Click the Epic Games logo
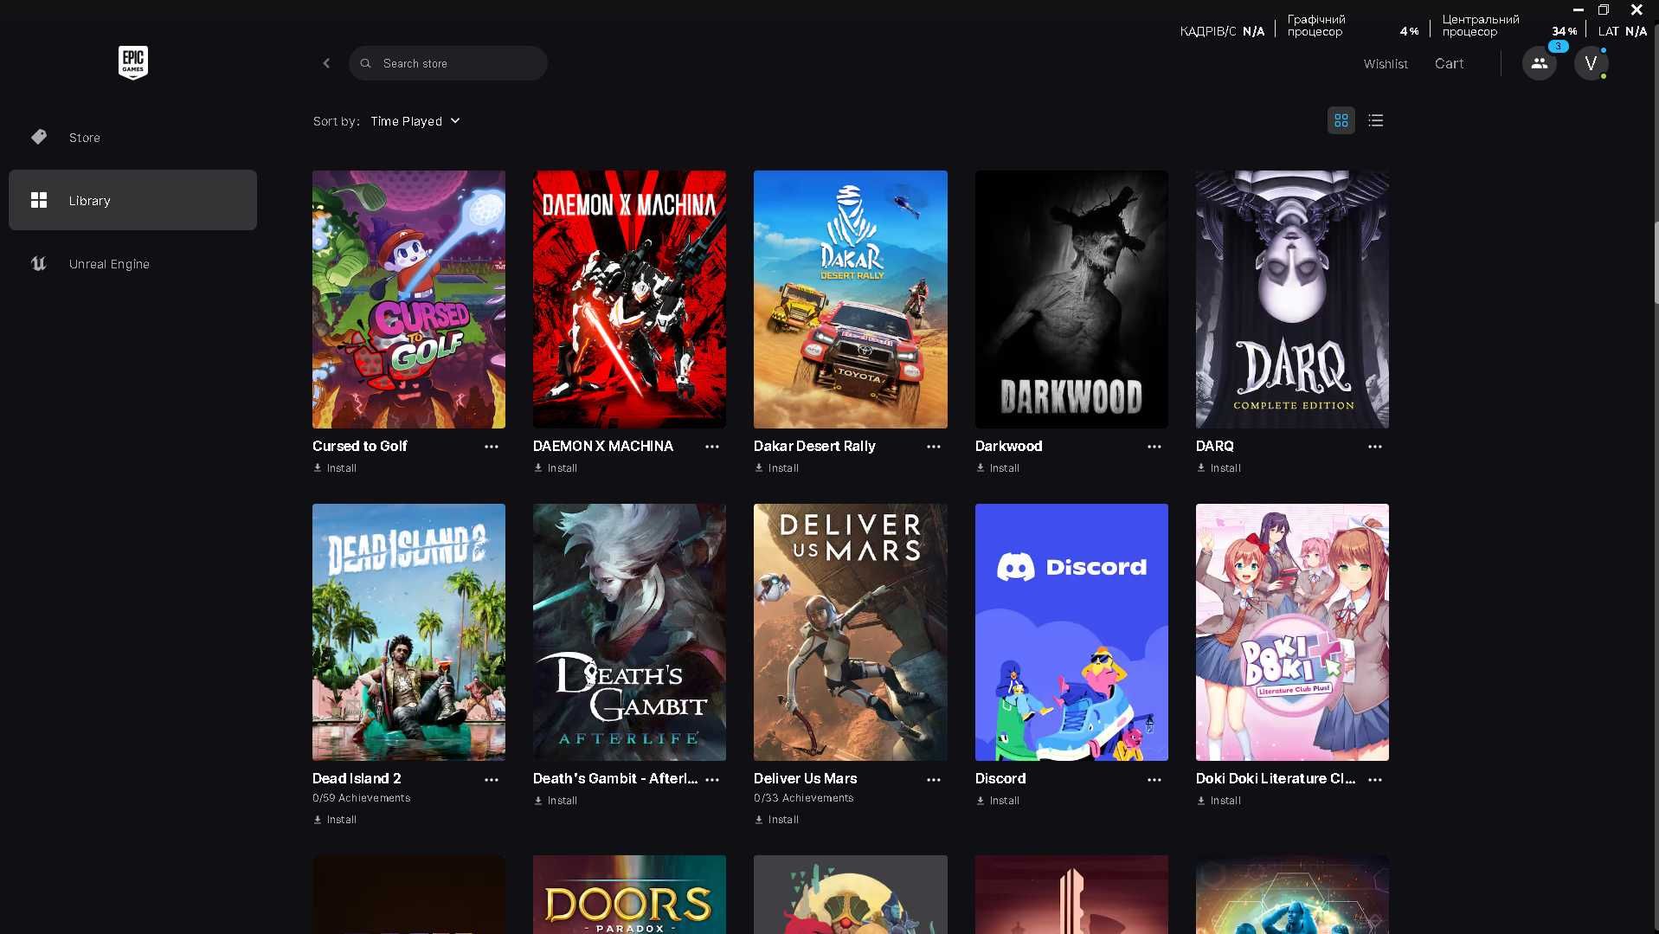1659x934 pixels. coord(133,62)
